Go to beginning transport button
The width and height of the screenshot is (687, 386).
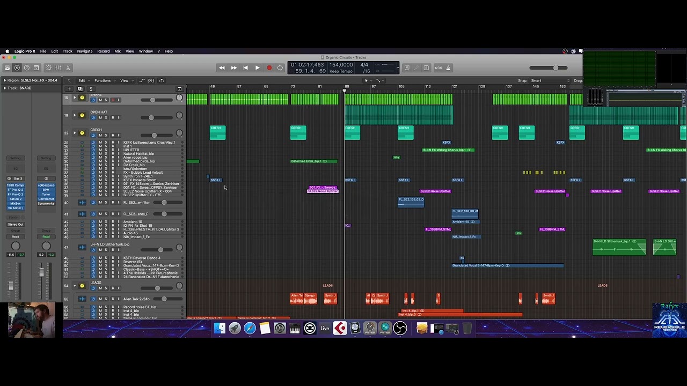pos(245,68)
